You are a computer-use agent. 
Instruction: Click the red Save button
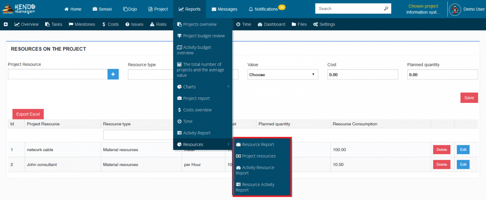click(469, 98)
